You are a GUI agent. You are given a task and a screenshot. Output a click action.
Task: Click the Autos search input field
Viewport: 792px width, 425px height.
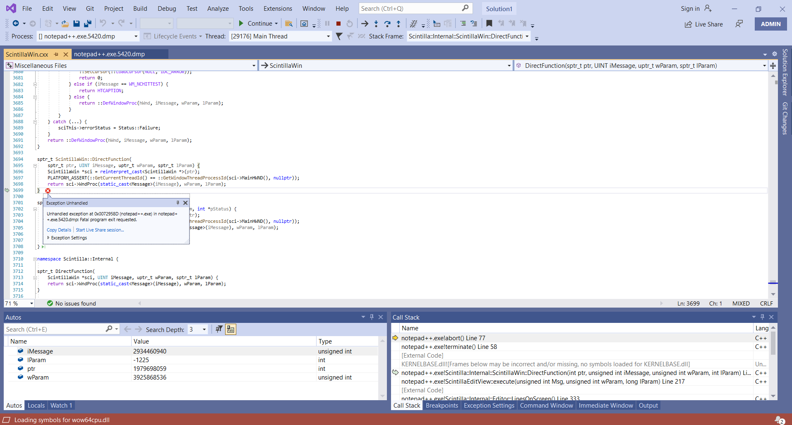[x=54, y=329]
